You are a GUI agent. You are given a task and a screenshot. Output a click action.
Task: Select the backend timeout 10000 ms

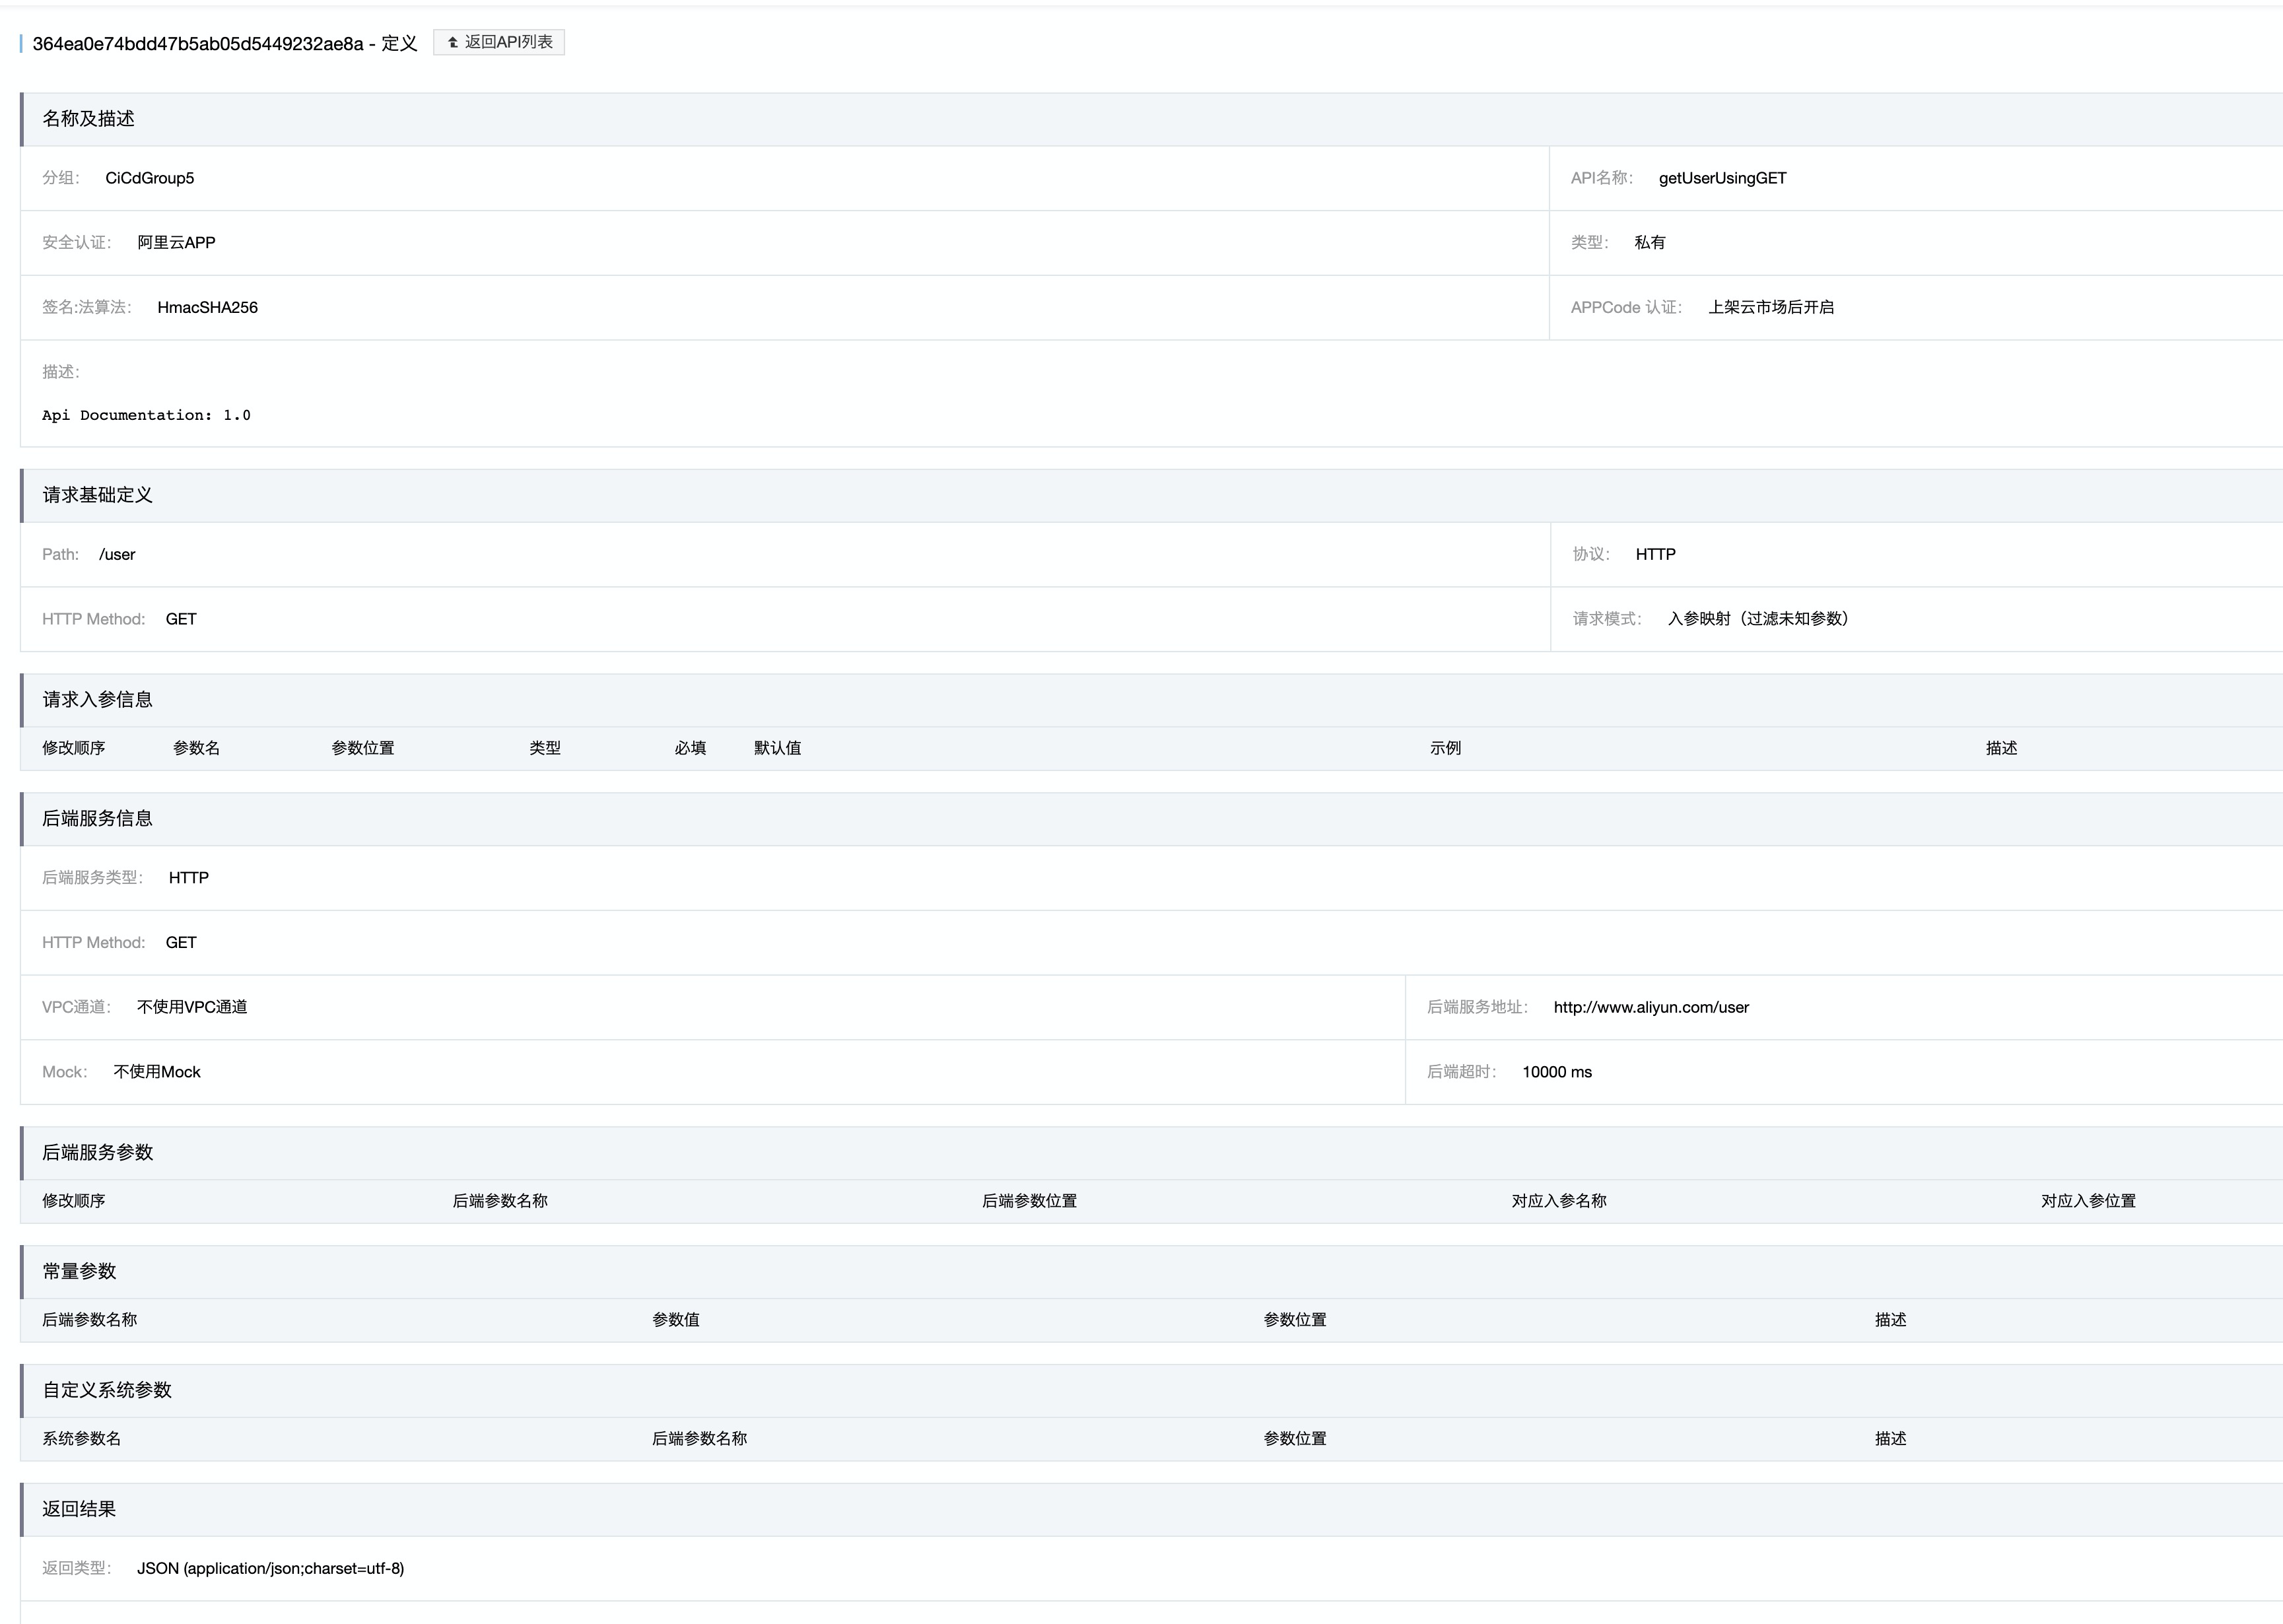[x=1557, y=1072]
